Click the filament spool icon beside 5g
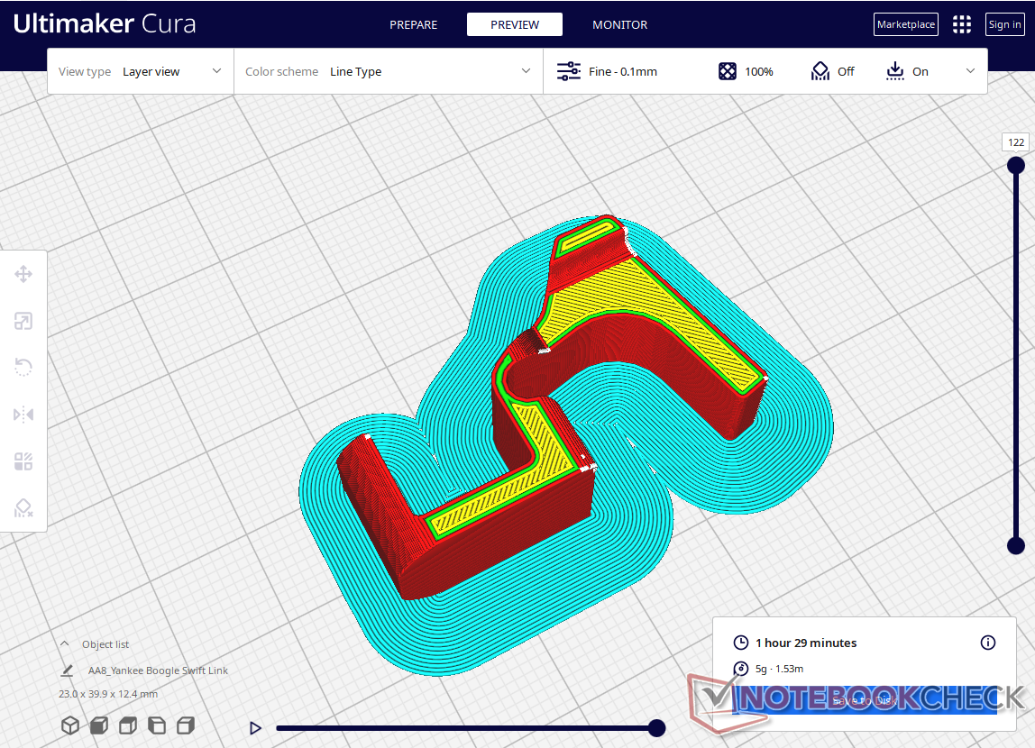Screen dimensions: 1035x748 pyautogui.click(x=741, y=668)
